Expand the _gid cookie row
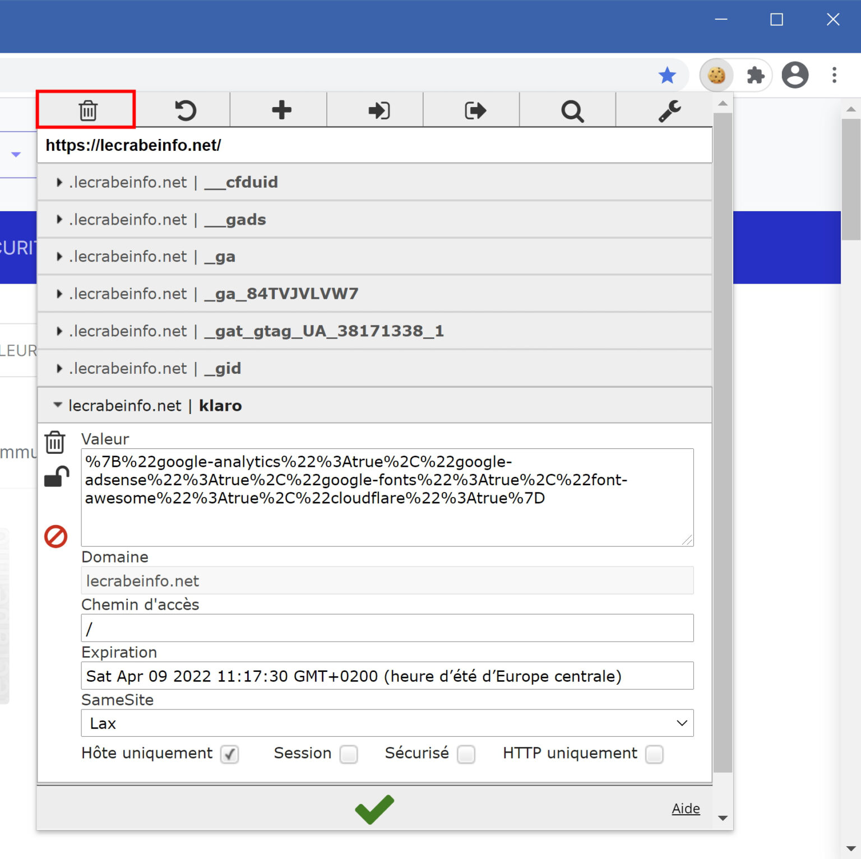This screenshot has height=859, width=861. point(374,368)
